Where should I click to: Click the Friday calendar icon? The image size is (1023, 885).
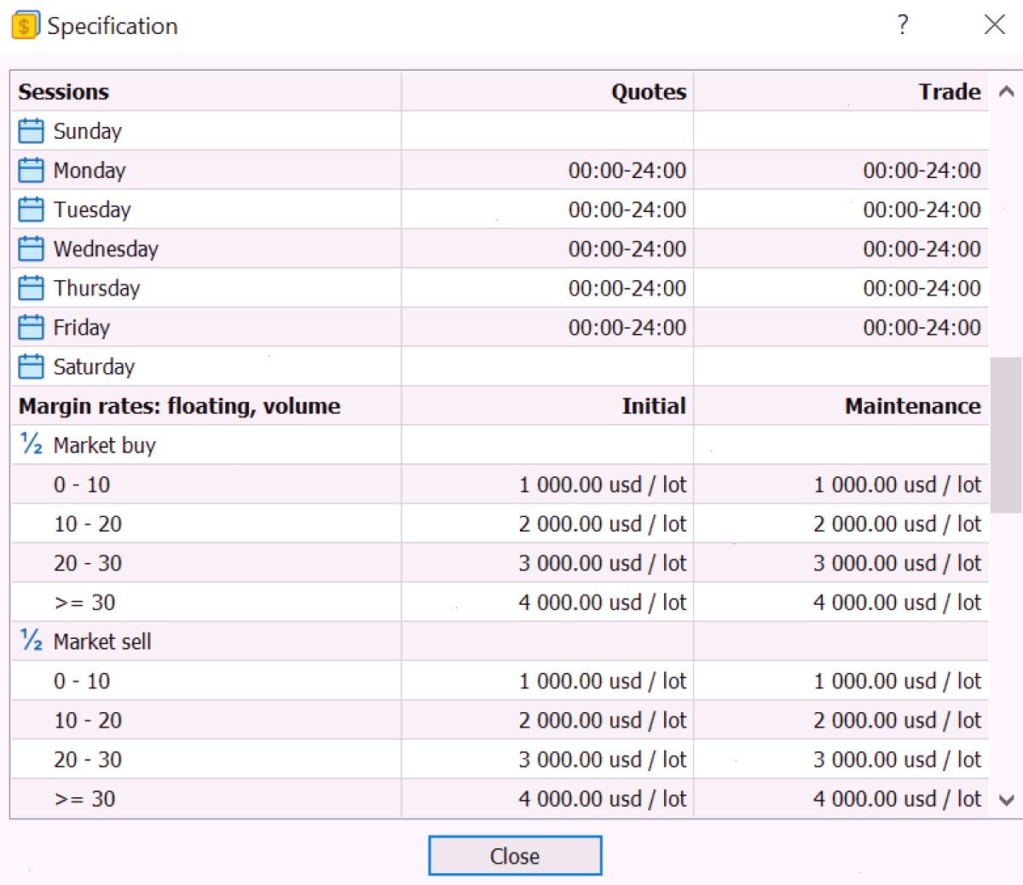tap(31, 327)
